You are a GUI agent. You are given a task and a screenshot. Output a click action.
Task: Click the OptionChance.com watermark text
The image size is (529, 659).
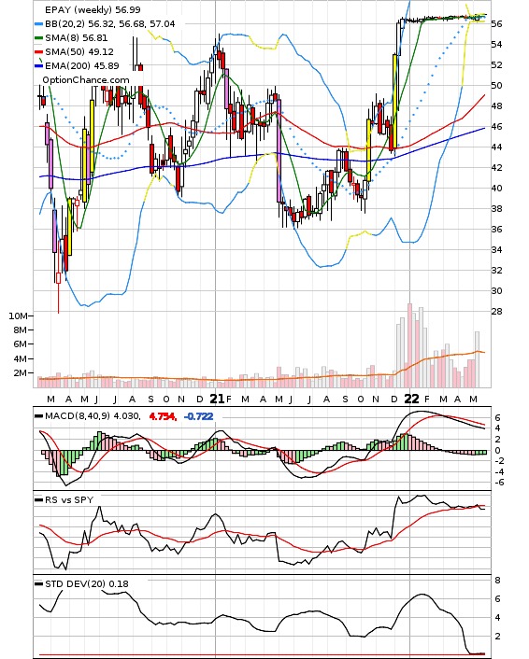tap(86, 80)
